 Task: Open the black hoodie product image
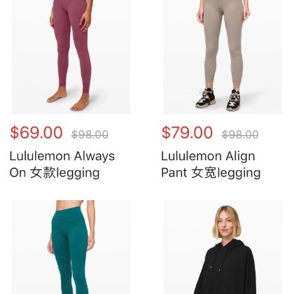(223, 247)
